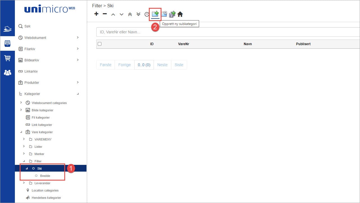Screen dimensions: 360x203
Task: Click the Hendelses kategorier megaphone icon
Action: click(x=28, y=198)
